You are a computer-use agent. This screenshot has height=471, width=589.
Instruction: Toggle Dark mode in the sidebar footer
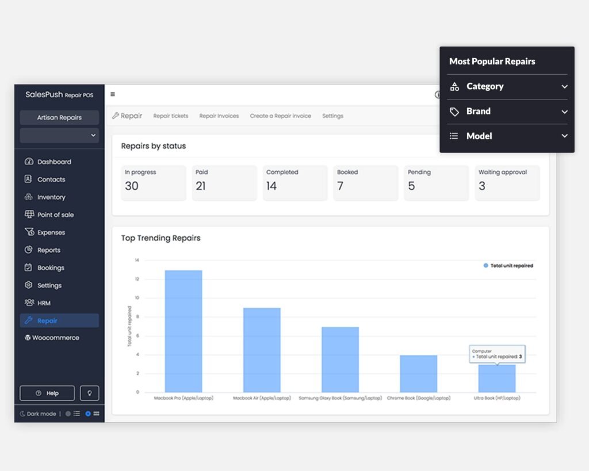tap(38, 413)
